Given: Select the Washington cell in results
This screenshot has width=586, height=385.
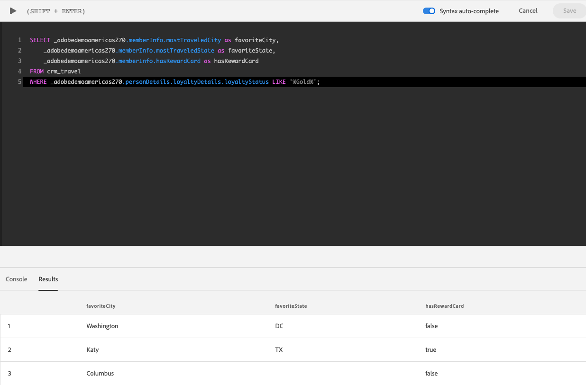Looking at the screenshot, I should tap(102, 326).
